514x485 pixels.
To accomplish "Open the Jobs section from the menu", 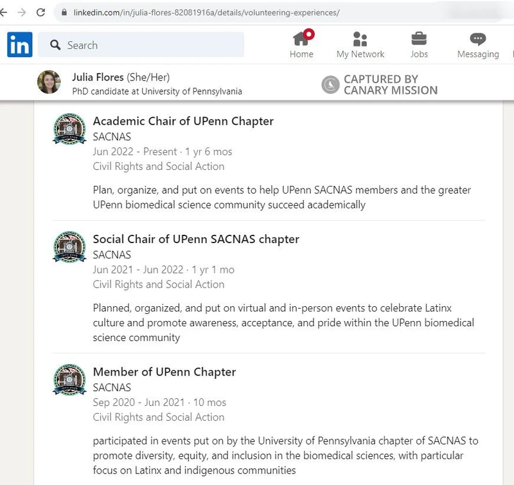I will click(419, 45).
